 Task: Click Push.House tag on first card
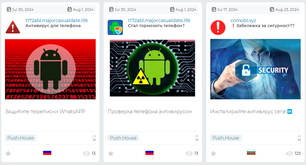(21, 138)
